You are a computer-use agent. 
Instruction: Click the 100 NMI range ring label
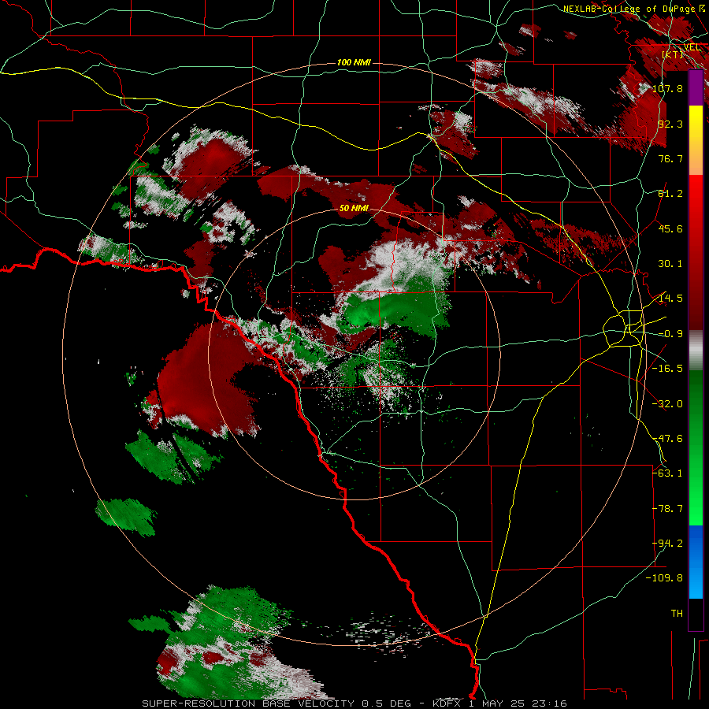(x=354, y=62)
